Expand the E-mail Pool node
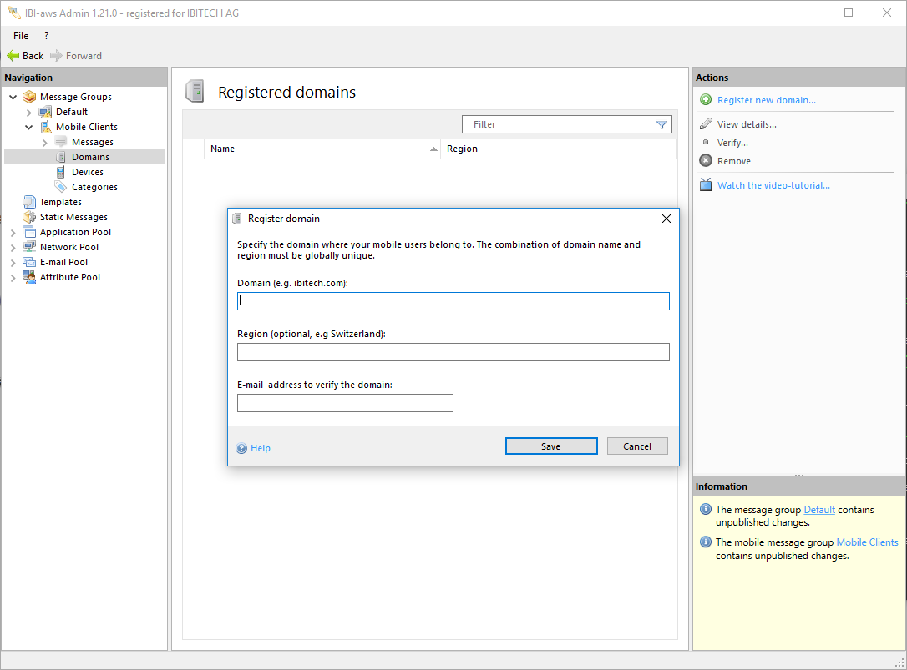Screen dimensions: 907x670 click(13, 262)
